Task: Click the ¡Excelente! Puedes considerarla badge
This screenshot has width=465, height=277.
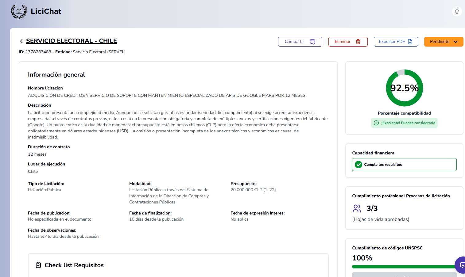Action: coord(404,123)
